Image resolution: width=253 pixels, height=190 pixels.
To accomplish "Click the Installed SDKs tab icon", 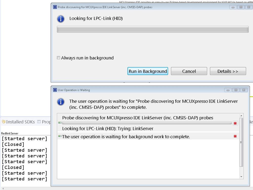I will (x=4, y=122).
